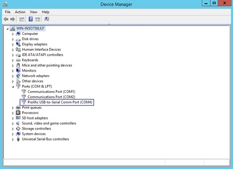Select Prolific USB-to-Serial Comm Port (COM4) text
Image resolution: width=233 pixels, height=169 pixels.
point(60,102)
